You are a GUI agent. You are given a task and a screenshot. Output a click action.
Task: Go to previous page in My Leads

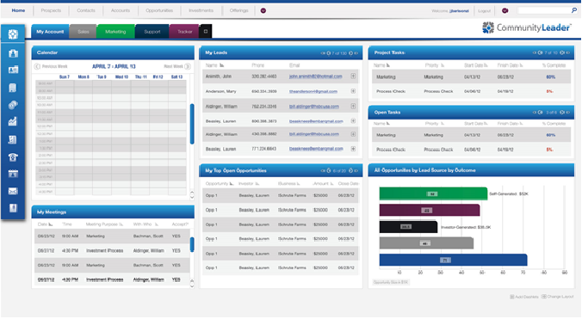(329, 53)
